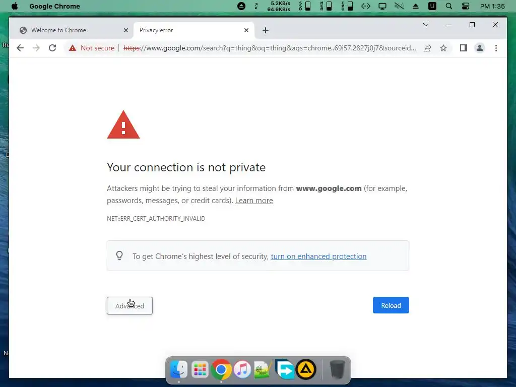Screen dimensions: 516x387
Task: Open the profile avatar button
Action: click(x=480, y=48)
